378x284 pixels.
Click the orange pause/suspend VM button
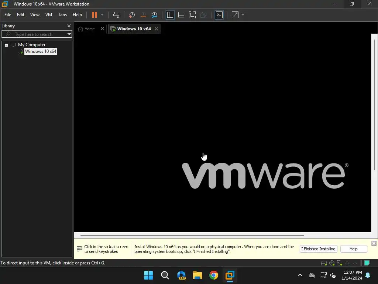tap(94, 15)
